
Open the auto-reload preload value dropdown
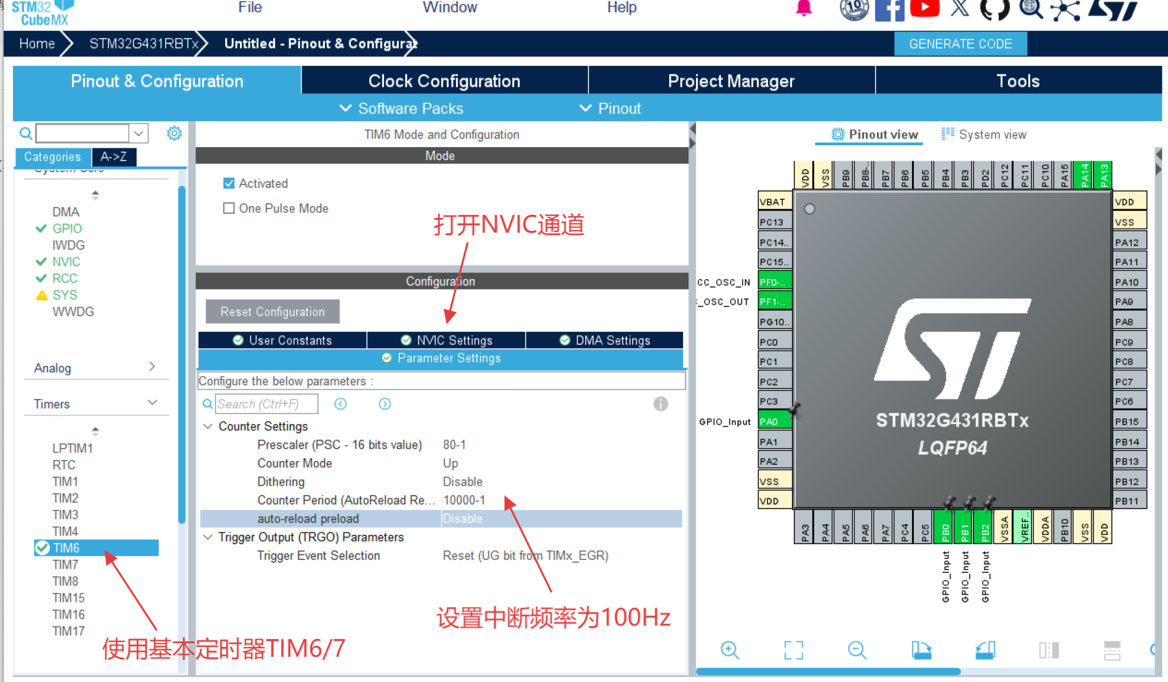(561, 518)
